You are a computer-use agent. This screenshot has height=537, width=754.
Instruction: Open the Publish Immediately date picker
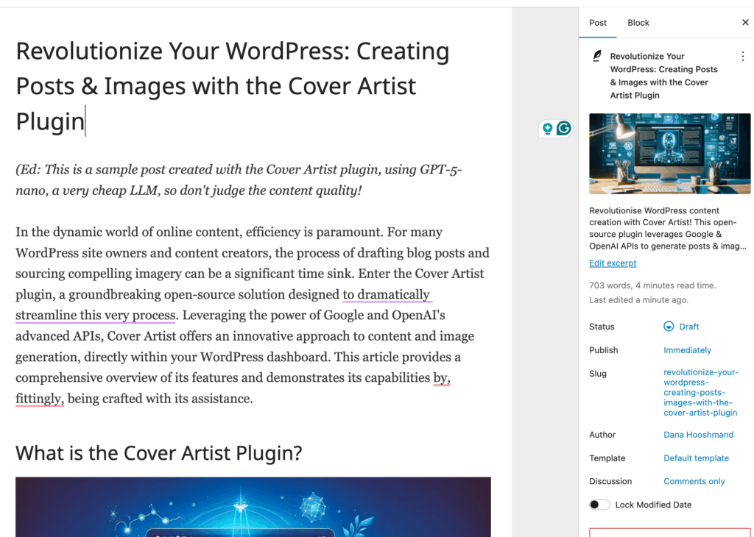[x=687, y=350]
